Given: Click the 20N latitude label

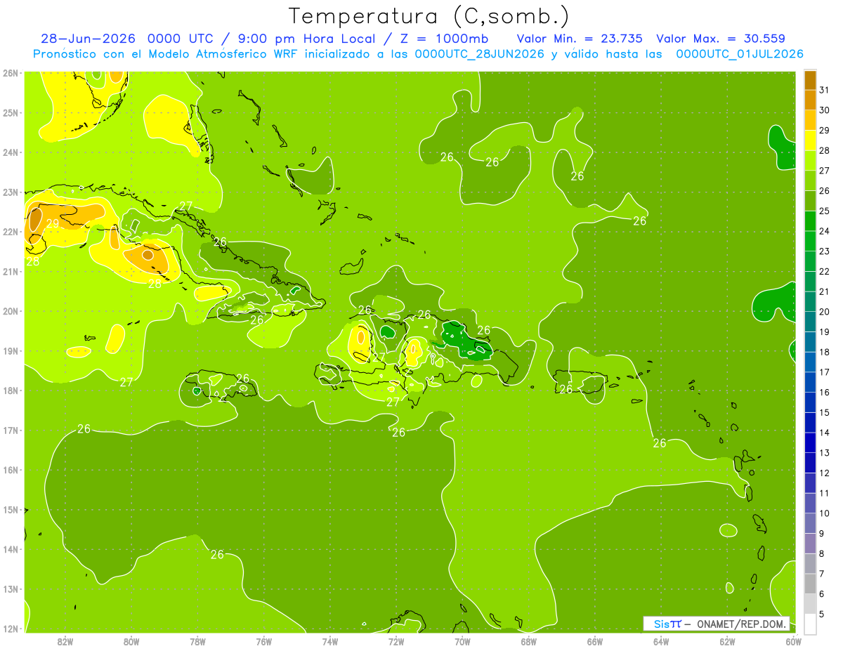Looking at the screenshot, I should point(10,311).
